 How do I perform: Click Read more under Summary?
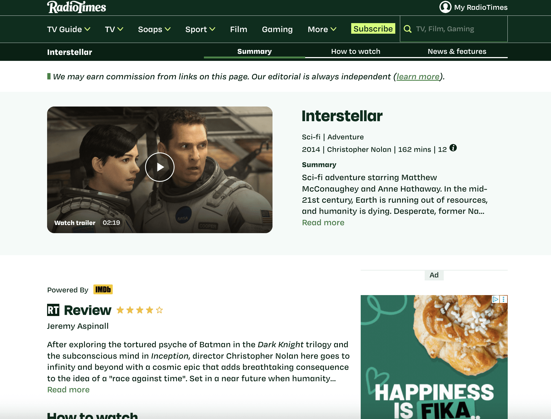point(323,223)
